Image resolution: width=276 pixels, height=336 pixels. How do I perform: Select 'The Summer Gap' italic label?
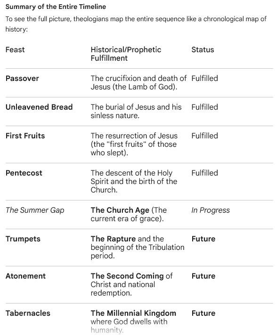35,210
